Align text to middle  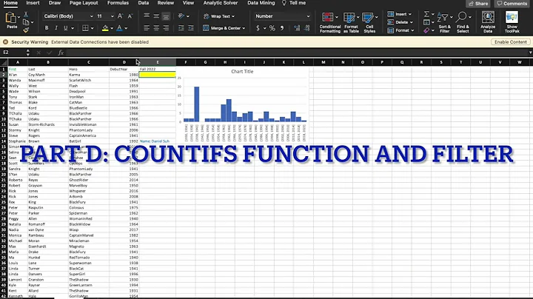[x=156, y=16]
